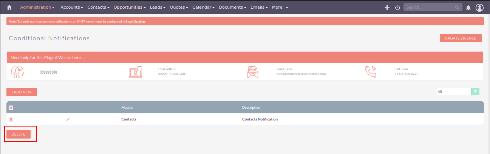
Task: Toggle checkbox for Contacts Notification row
Action: click(x=11, y=119)
